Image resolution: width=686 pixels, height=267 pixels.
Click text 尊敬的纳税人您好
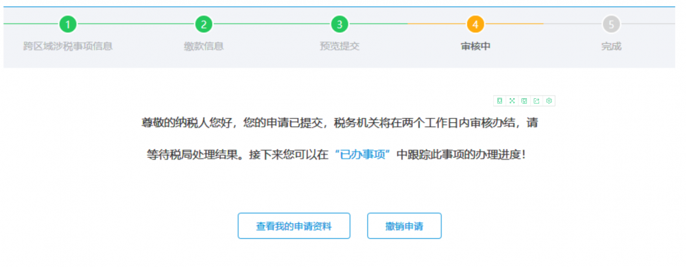coord(187,123)
